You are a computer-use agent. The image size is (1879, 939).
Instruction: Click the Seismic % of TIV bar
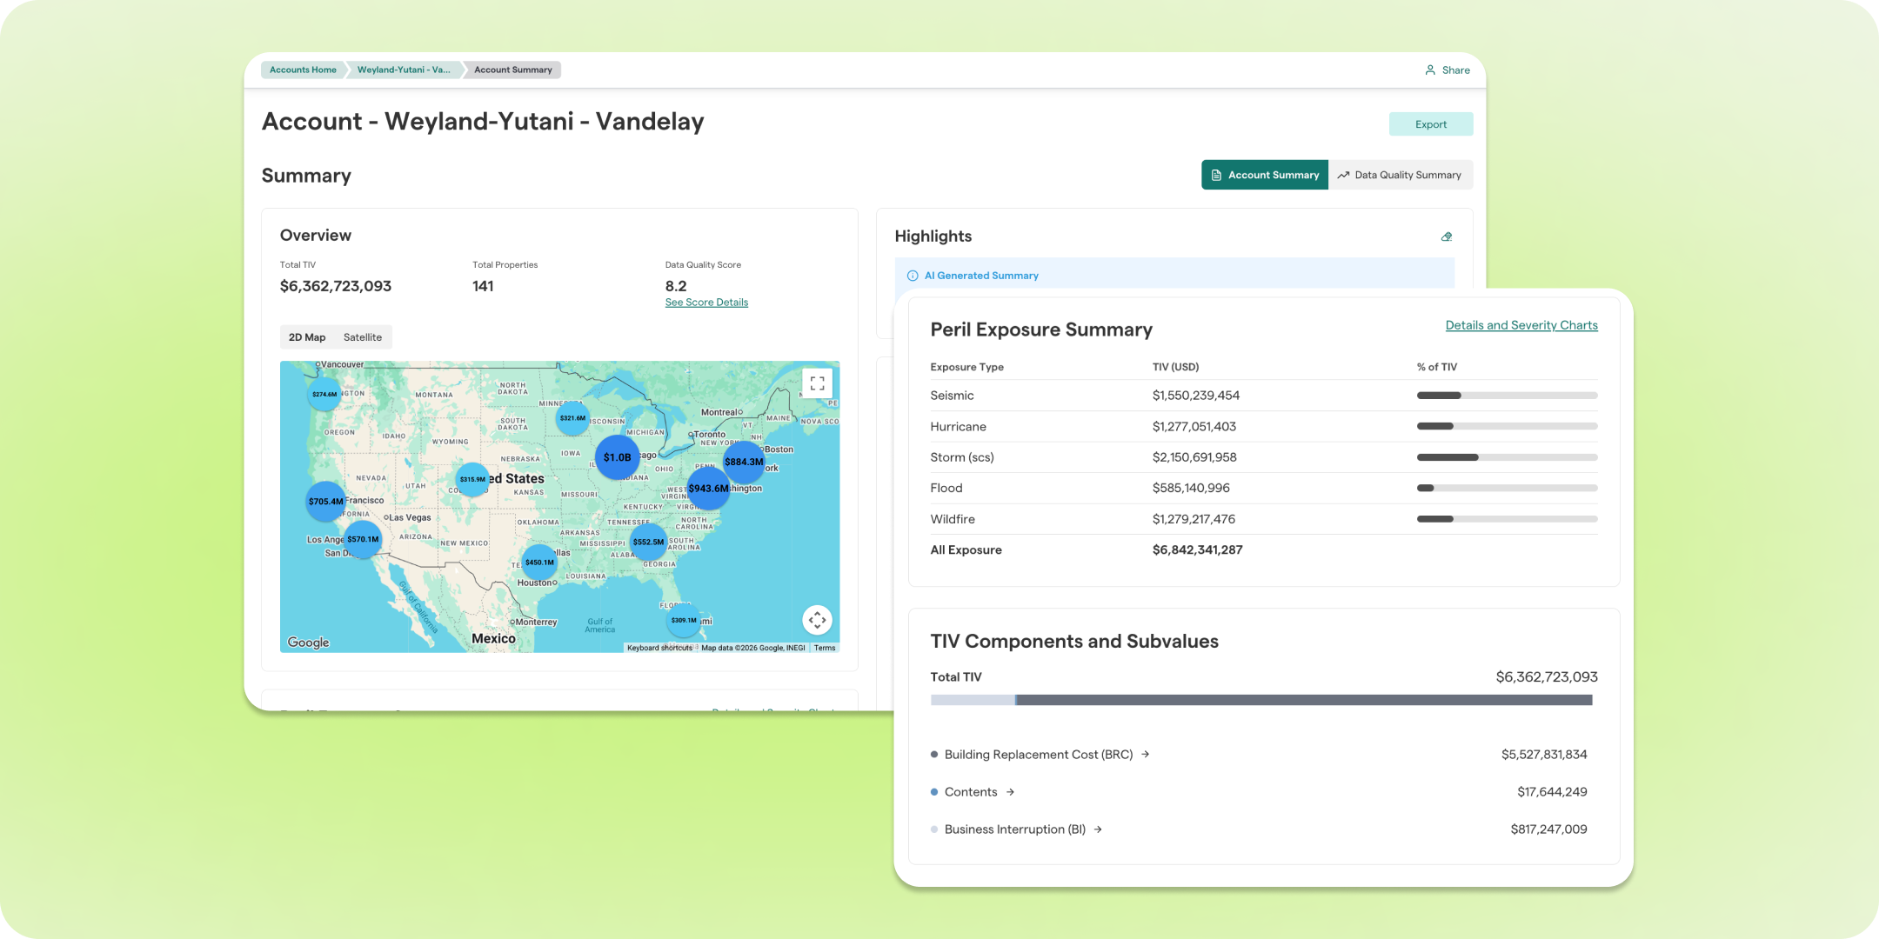point(1507,396)
